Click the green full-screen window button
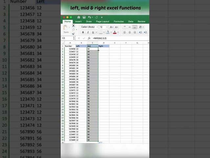The height and width of the screenshot is (158, 210). (x=71, y=17)
